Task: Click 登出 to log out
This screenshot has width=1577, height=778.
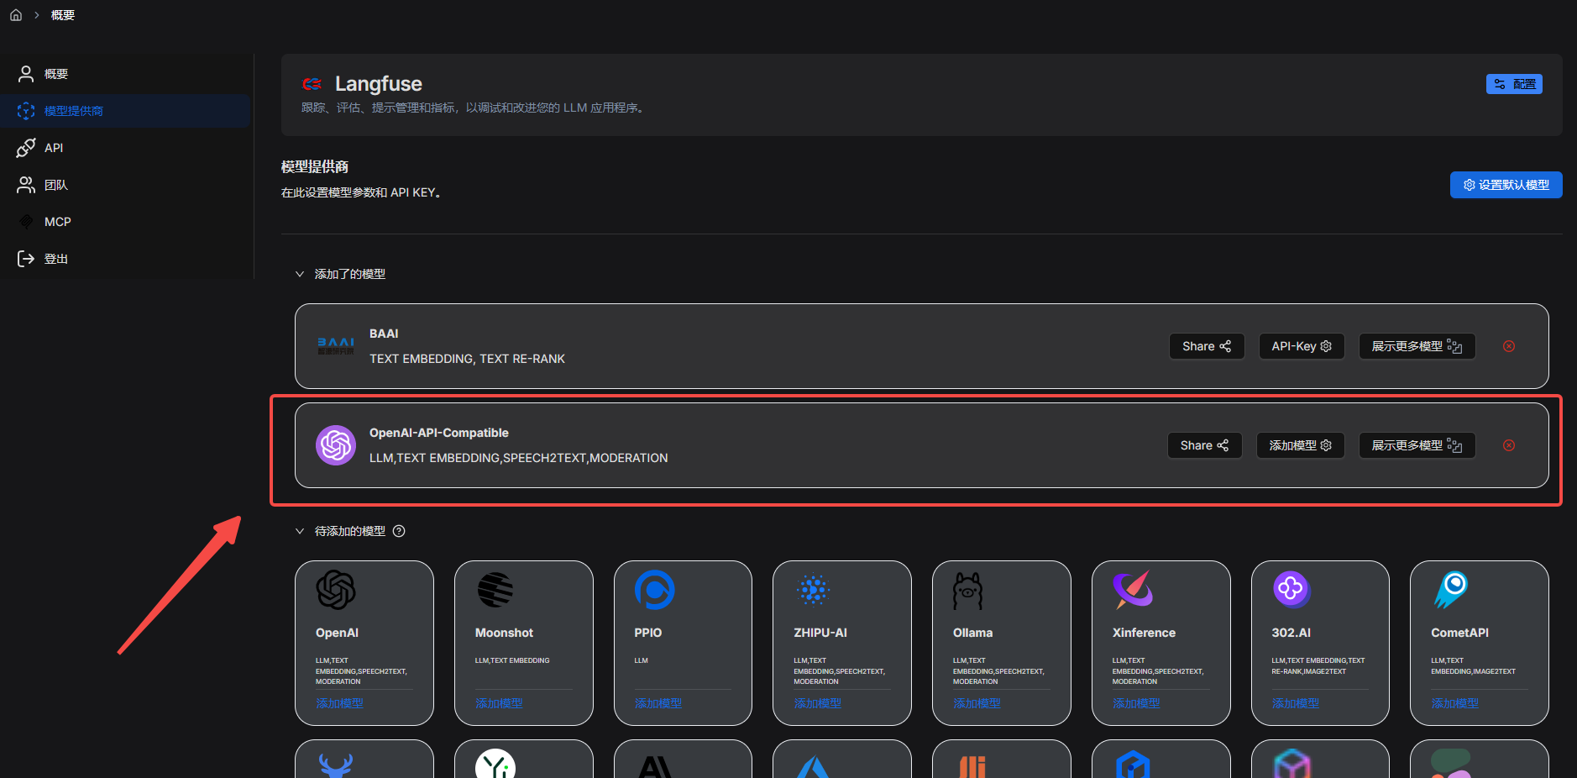Action: 126,259
